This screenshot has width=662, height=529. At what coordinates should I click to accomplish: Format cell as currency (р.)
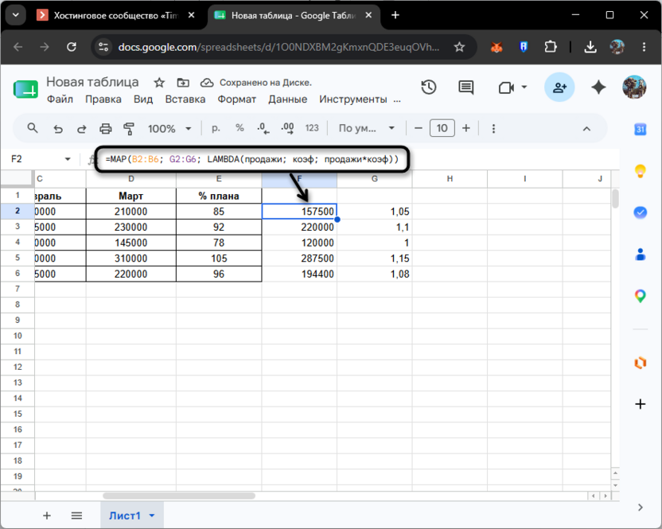coord(216,128)
